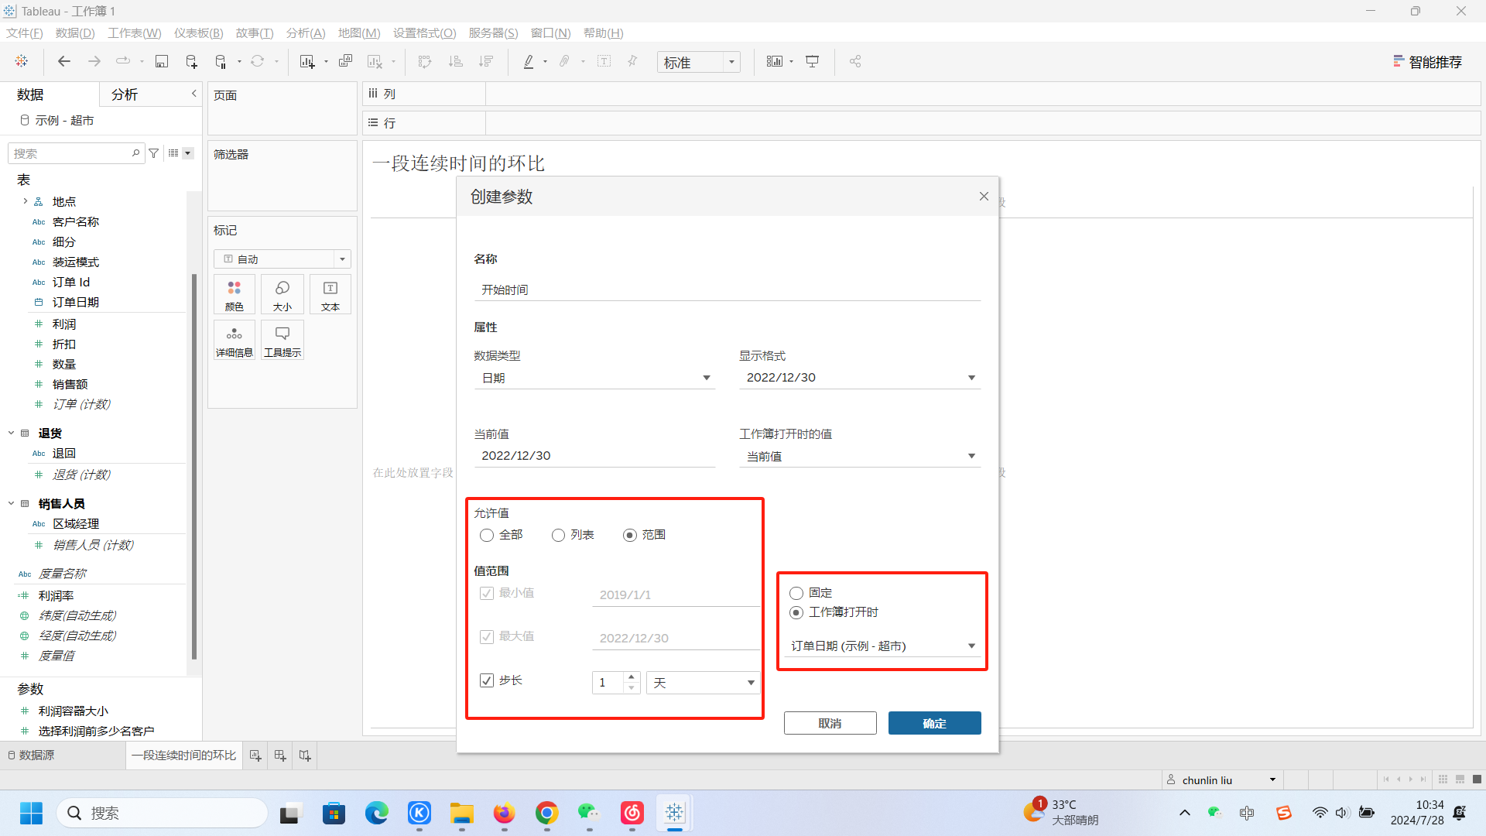Select the 颜色 (Color) mark card
The image size is (1486, 836).
[x=234, y=294]
